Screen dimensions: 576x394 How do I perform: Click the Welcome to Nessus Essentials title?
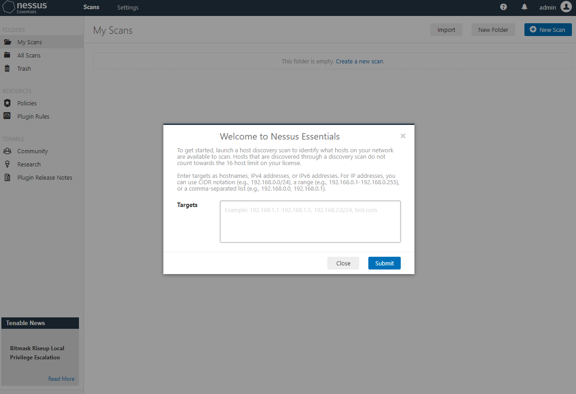pyautogui.click(x=280, y=136)
